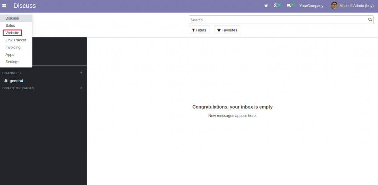Select Website from the apps menu

click(x=12, y=32)
